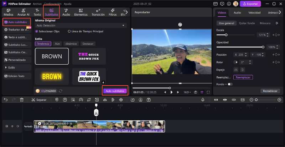Click the horizontal mirror icon in the timeline toolbar
285x147 pixels.
105,100
